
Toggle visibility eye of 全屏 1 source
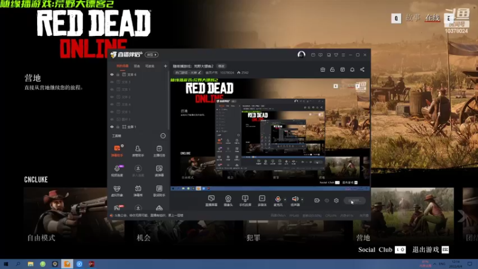pyautogui.click(x=112, y=127)
